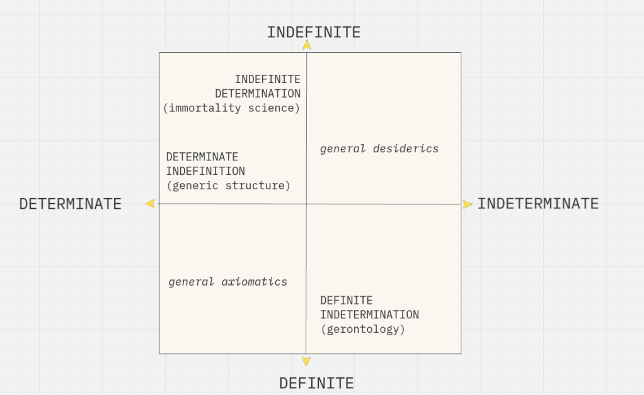Click the italic "general axiomatics" text
644x395 pixels.
(x=227, y=282)
